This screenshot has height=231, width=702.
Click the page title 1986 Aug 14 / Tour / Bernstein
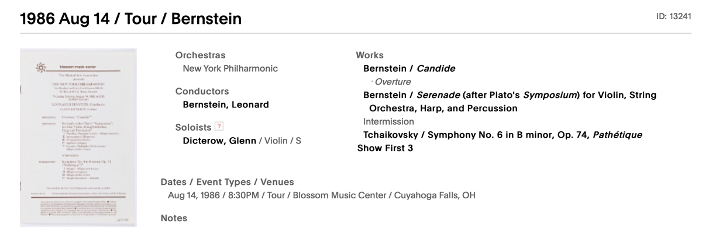(131, 19)
